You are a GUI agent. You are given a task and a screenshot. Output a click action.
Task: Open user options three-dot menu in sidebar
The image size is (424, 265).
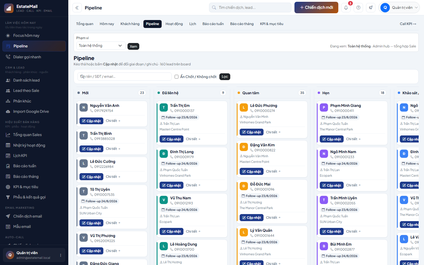(x=61, y=255)
